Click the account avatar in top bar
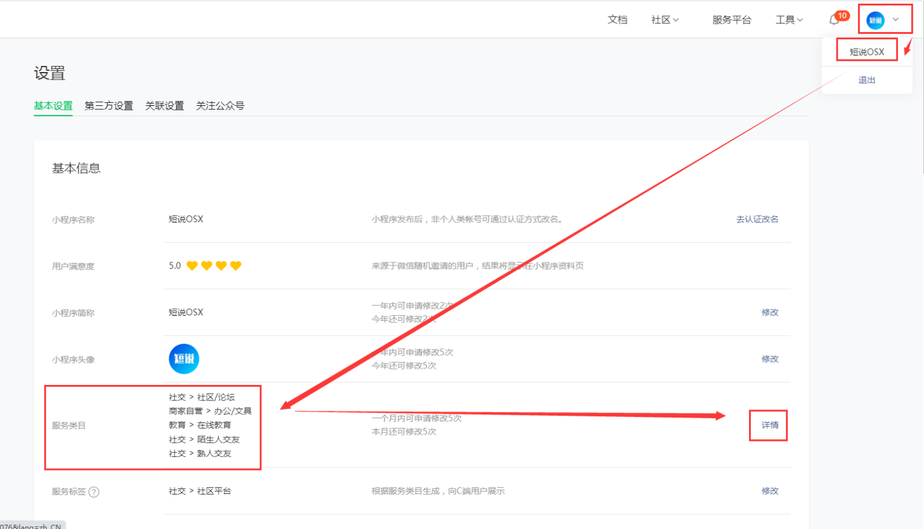 pyautogui.click(x=875, y=20)
